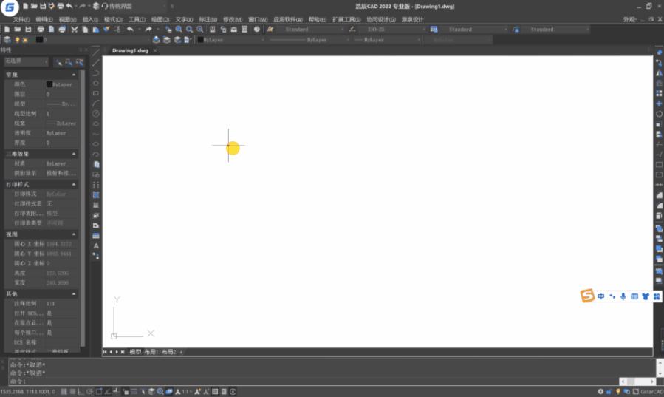
Task: Click the Sogou input method 'S' icon
Action: (587, 296)
